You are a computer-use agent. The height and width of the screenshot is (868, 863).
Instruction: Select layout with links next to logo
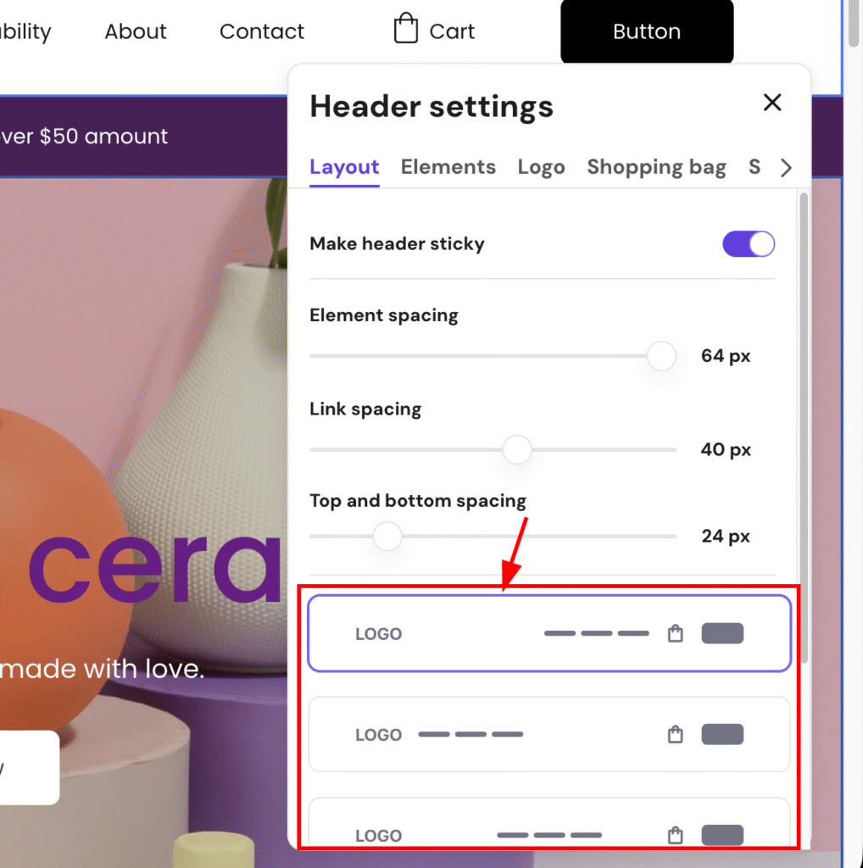pos(549,734)
